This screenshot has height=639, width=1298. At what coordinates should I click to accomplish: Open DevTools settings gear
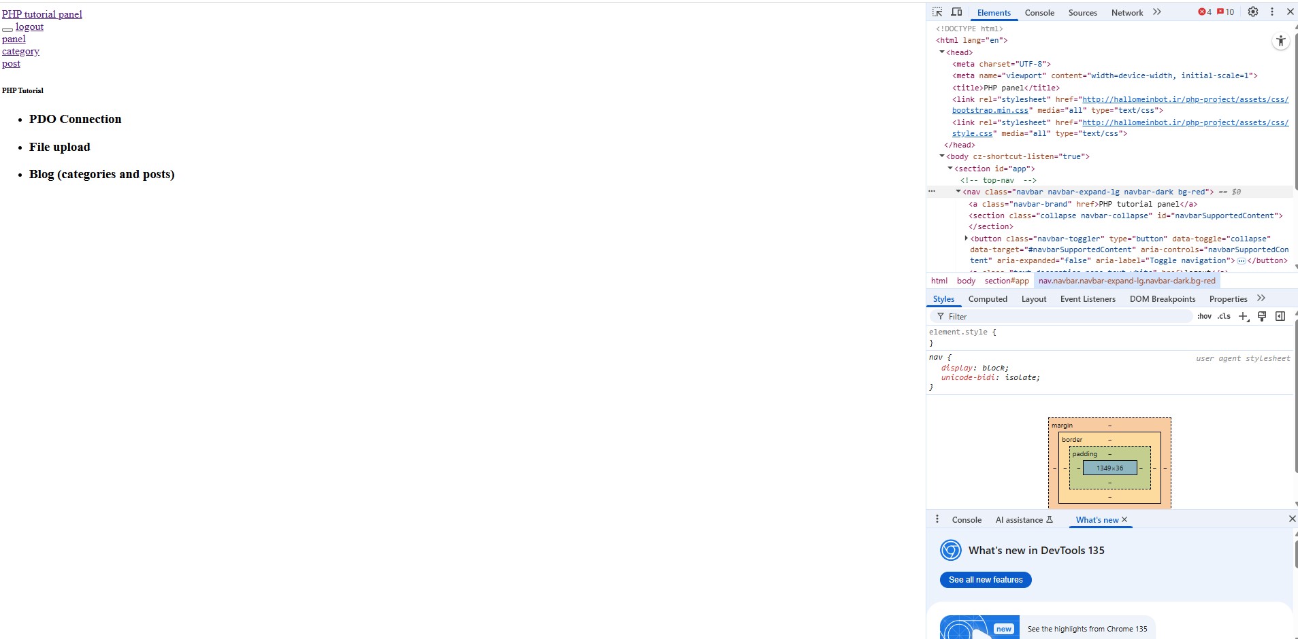1253,12
